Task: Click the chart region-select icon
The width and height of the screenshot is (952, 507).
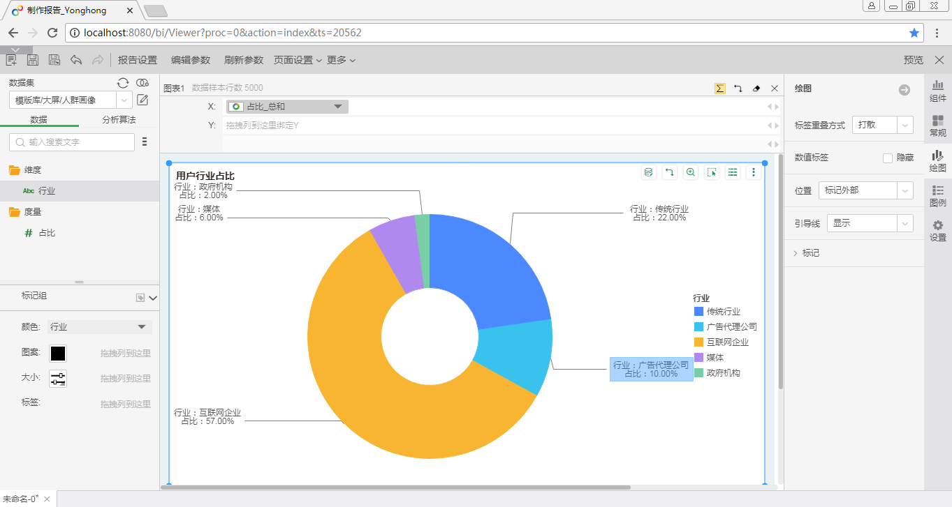Action: (712, 172)
